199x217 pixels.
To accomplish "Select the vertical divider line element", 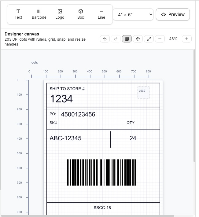I will point(111,139).
